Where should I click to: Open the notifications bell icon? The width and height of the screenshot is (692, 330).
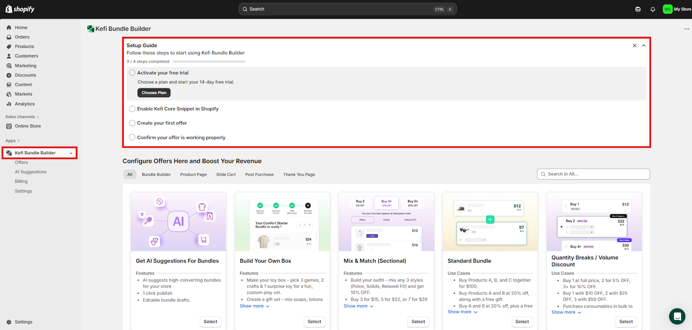click(653, 9)
